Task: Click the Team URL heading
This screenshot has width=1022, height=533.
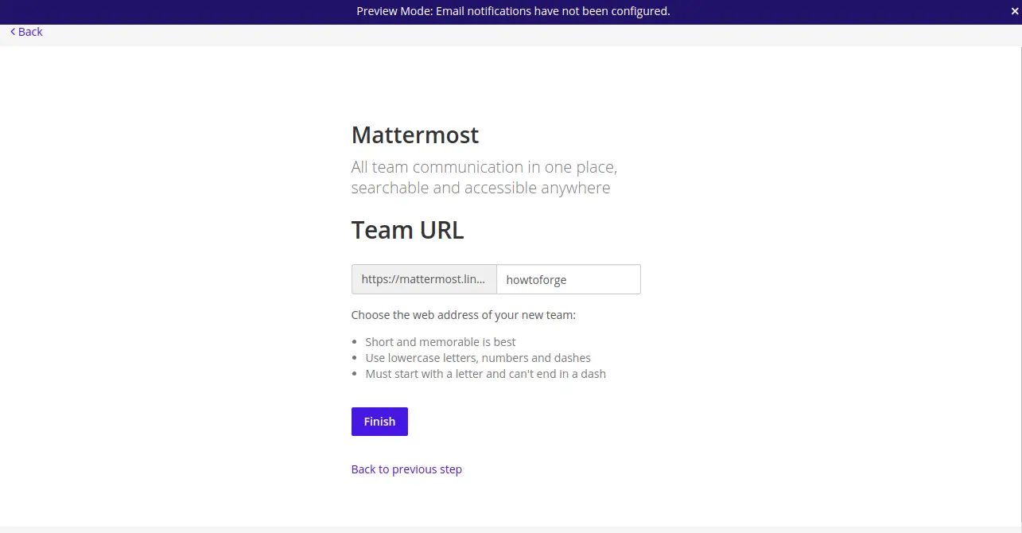Action: point(407,230)
